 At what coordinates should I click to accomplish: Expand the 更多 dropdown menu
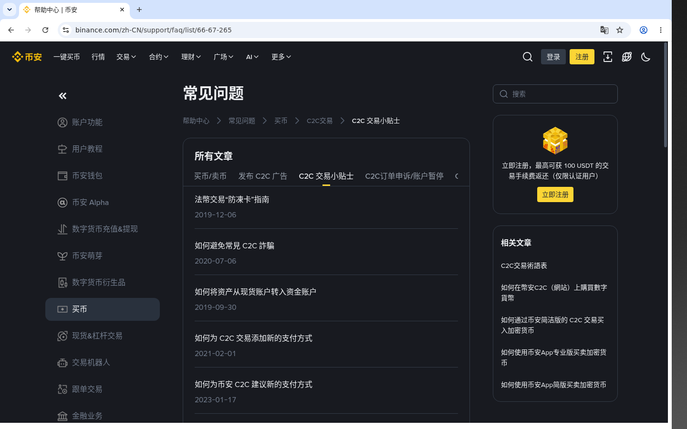[x=281, y=57]
